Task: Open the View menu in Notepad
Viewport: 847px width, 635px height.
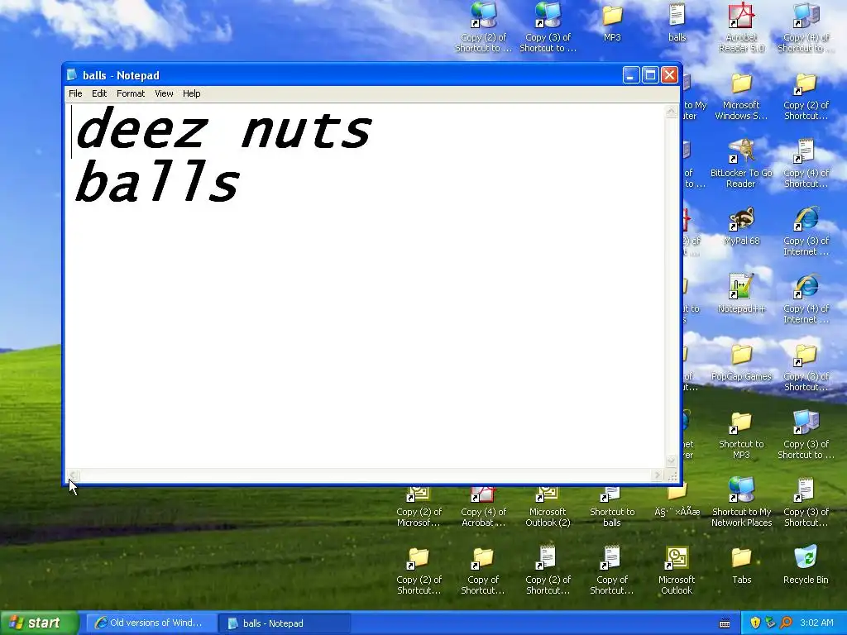Action: (x=164, y=93)
